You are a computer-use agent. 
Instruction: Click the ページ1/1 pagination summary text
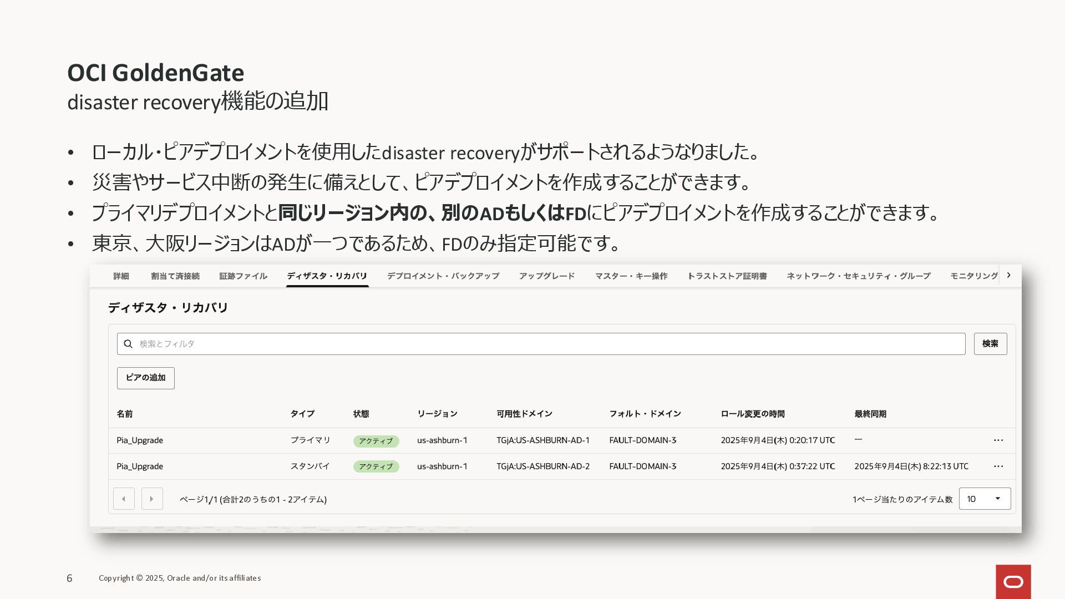253,499
